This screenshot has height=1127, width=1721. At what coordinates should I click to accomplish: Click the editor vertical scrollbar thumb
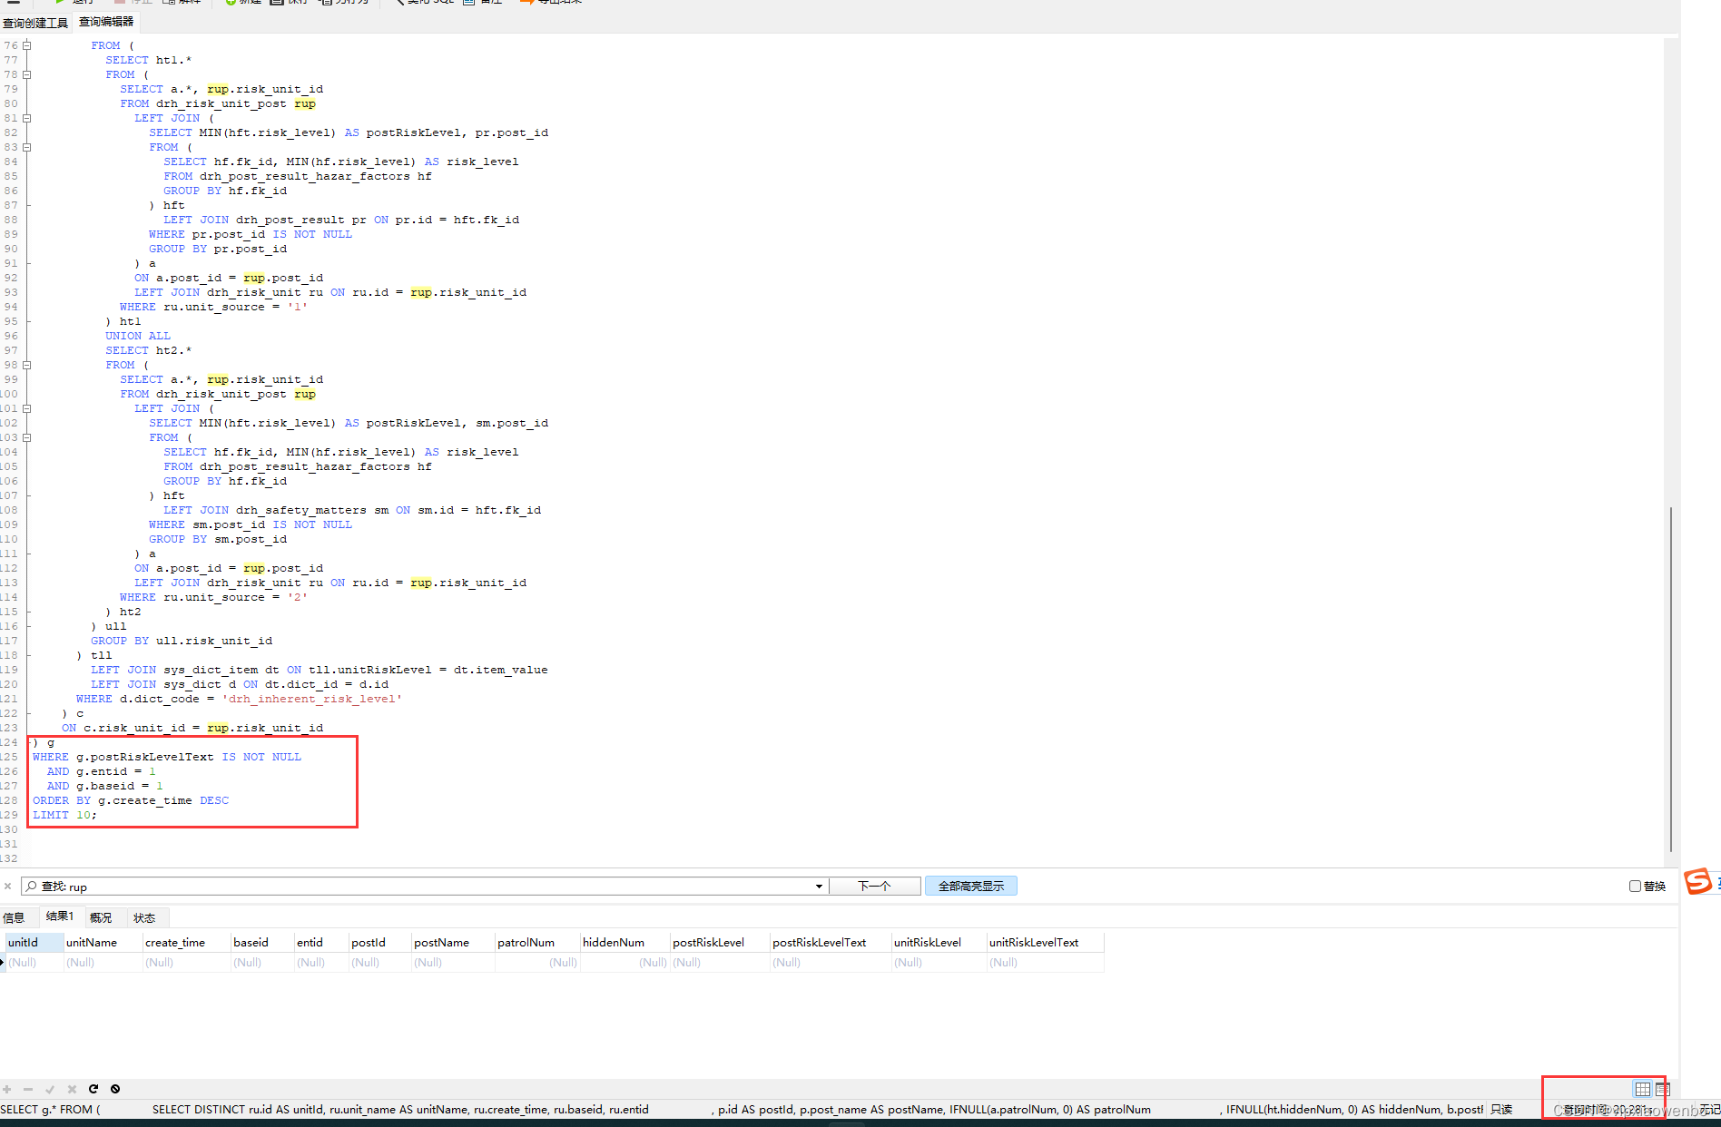(x=1670, y=679)
